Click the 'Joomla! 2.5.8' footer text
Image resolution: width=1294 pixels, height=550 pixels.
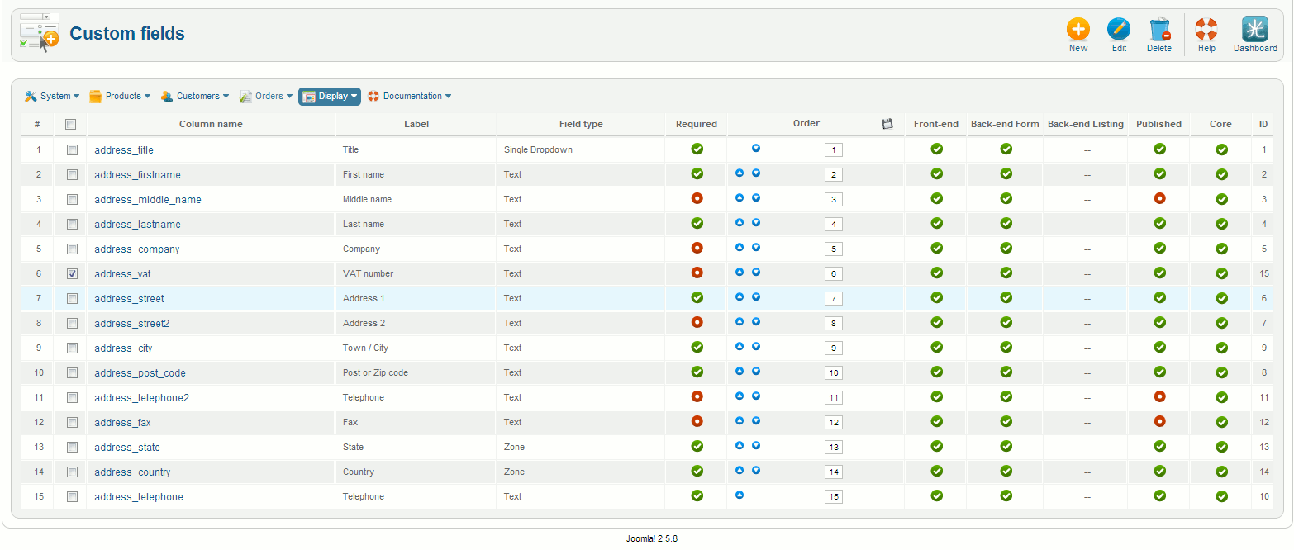652,538
